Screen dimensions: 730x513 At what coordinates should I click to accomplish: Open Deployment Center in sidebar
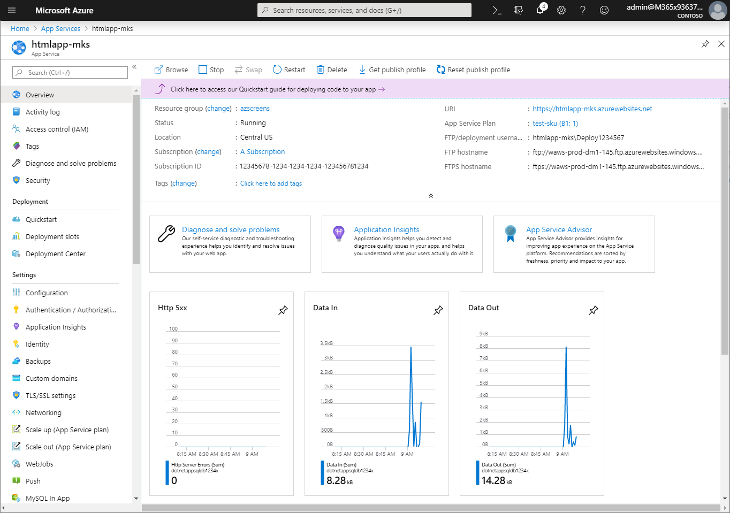point(55,254)
